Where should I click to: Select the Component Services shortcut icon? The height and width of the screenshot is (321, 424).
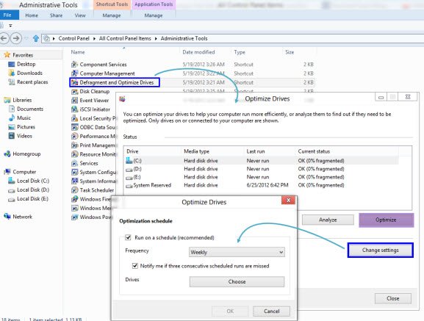(x=75, y=65)
